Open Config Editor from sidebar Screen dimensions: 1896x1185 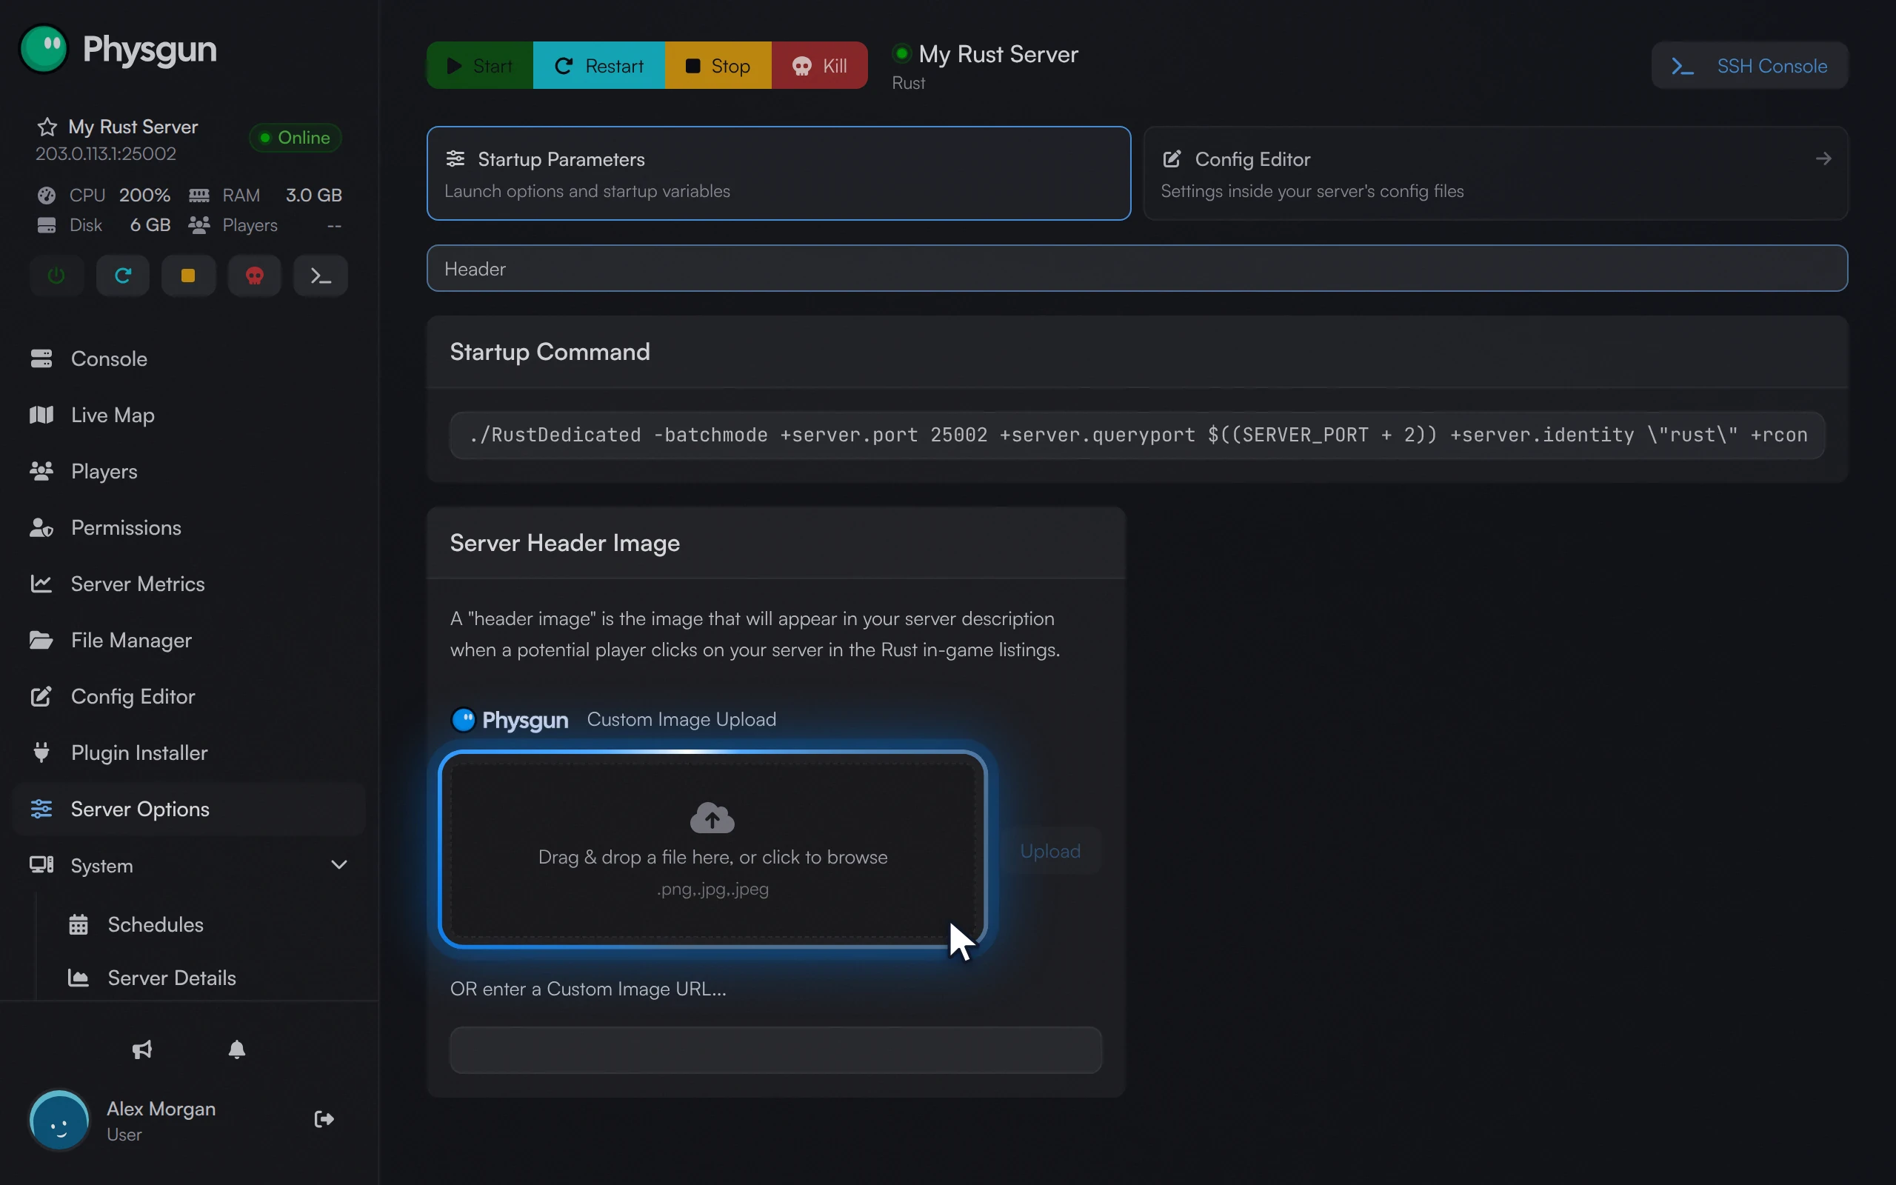pos(189,696)
